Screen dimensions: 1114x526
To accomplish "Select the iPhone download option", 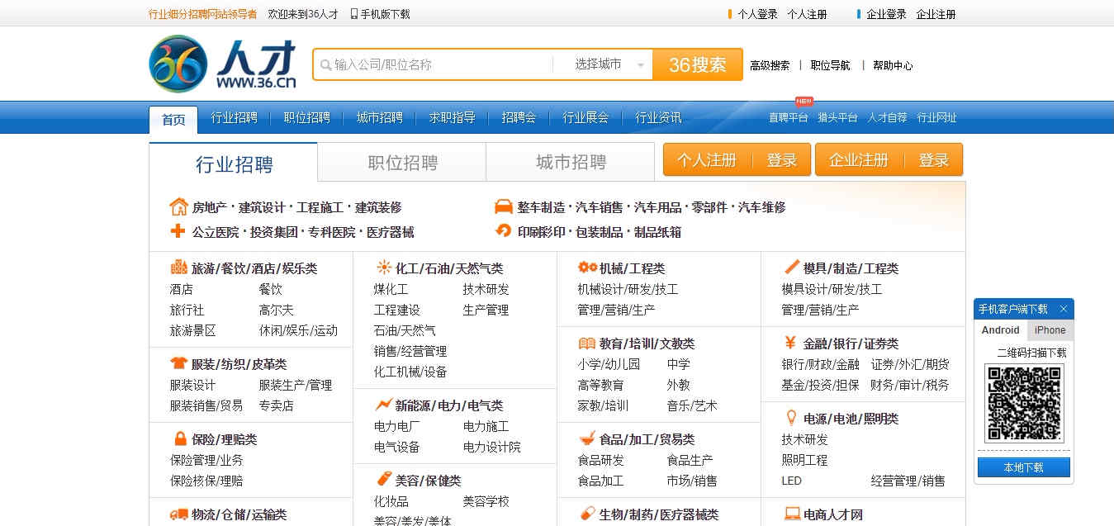I will tap(1049, 329).
